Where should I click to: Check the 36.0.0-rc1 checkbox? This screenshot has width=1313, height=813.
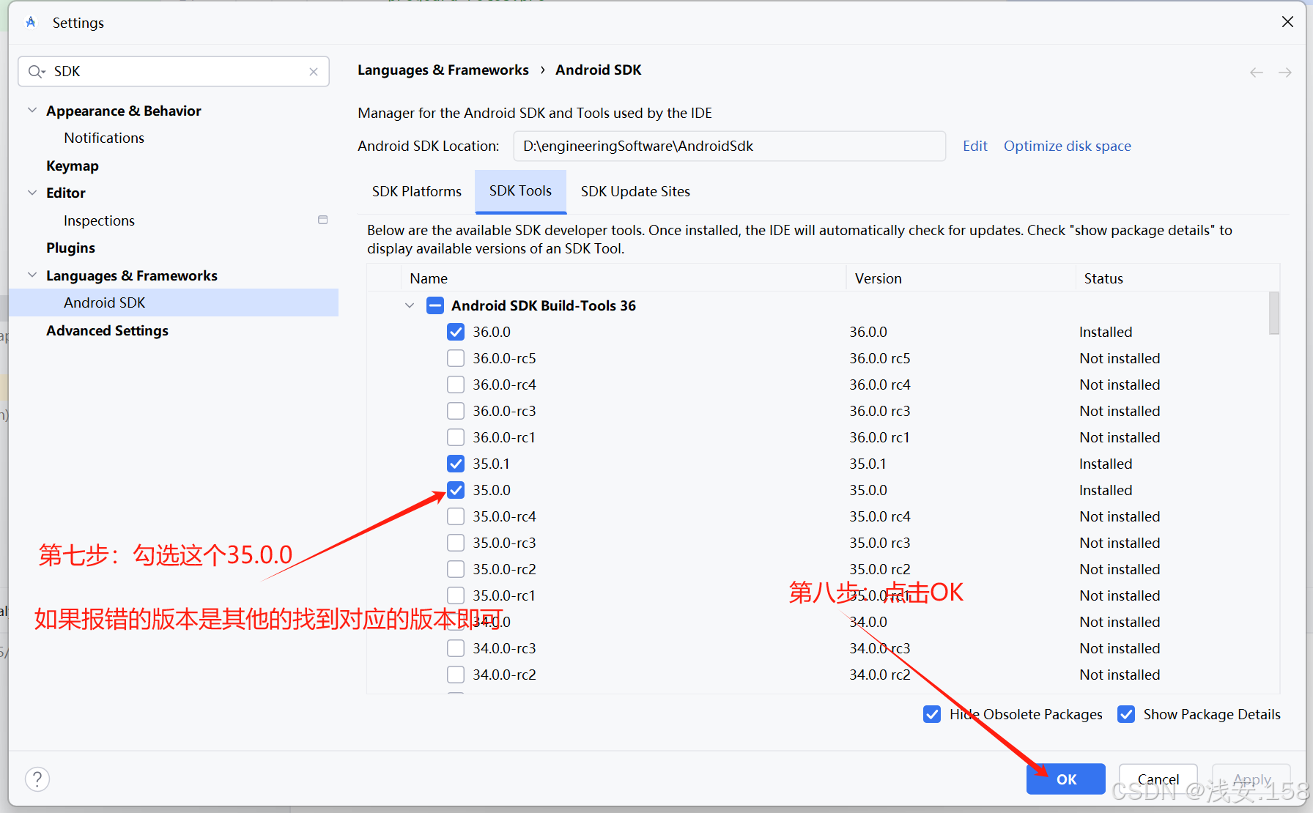456,437
